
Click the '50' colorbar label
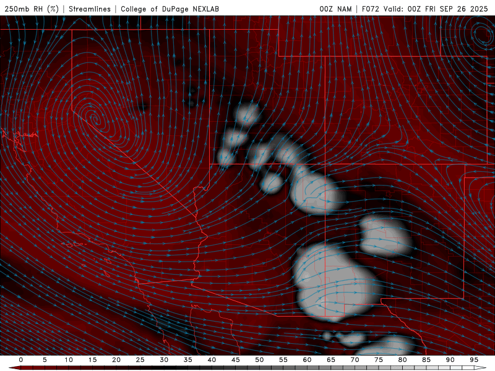(259, 360)
